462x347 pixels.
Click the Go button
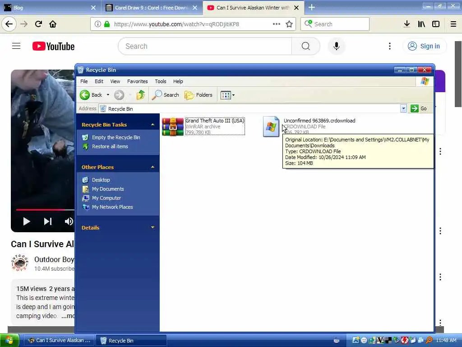coord(419,108)
